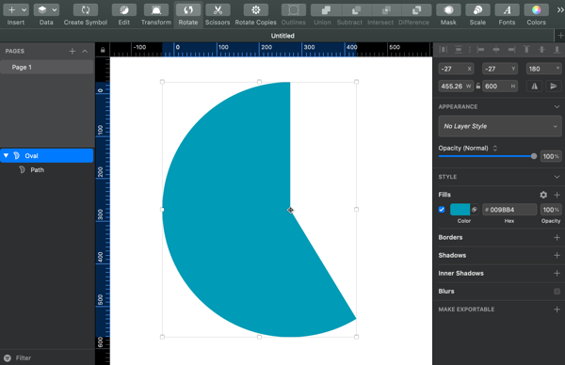The width and height of the screenshot is (565, 365).
Task: Edit the height field 600
Action: (500, 86)
